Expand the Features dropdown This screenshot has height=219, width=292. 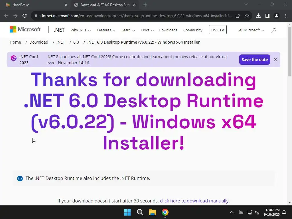tap(106, 30)
